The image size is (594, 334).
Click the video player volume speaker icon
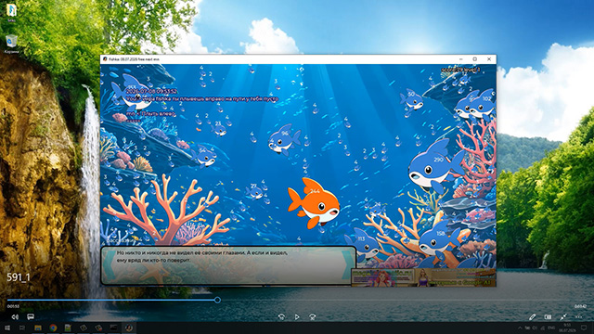click(15, 316)
